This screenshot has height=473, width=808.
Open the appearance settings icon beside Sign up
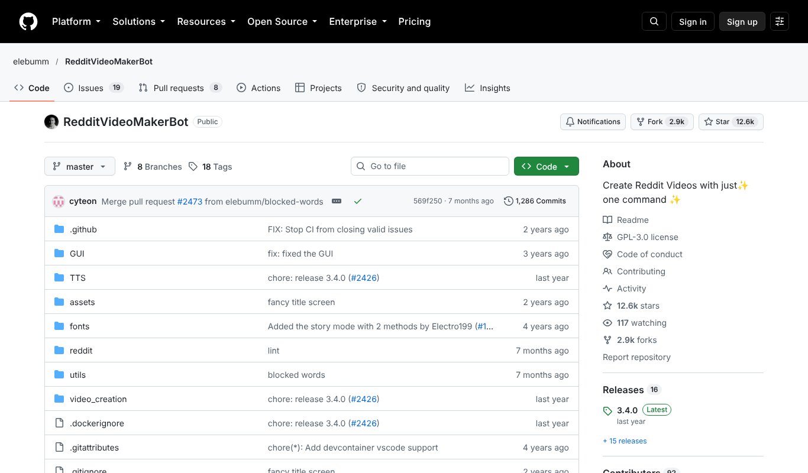tap(780, 22)
